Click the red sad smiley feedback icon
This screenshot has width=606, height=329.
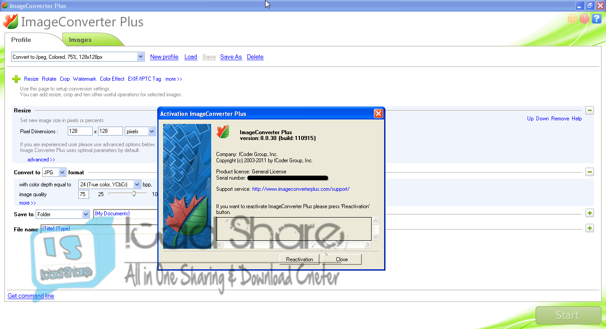585,19
